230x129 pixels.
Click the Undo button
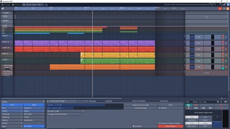click(12, 105)
